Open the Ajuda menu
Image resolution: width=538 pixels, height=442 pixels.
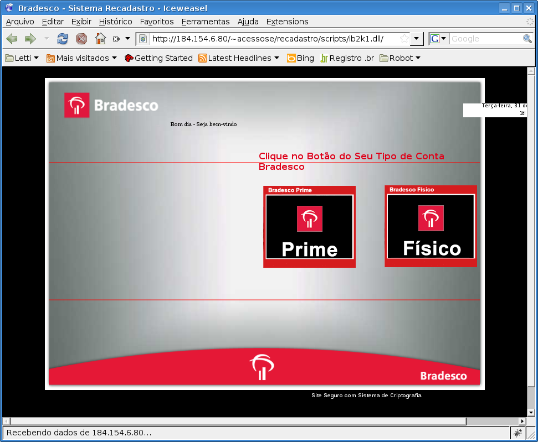click(x=248, y=22)
